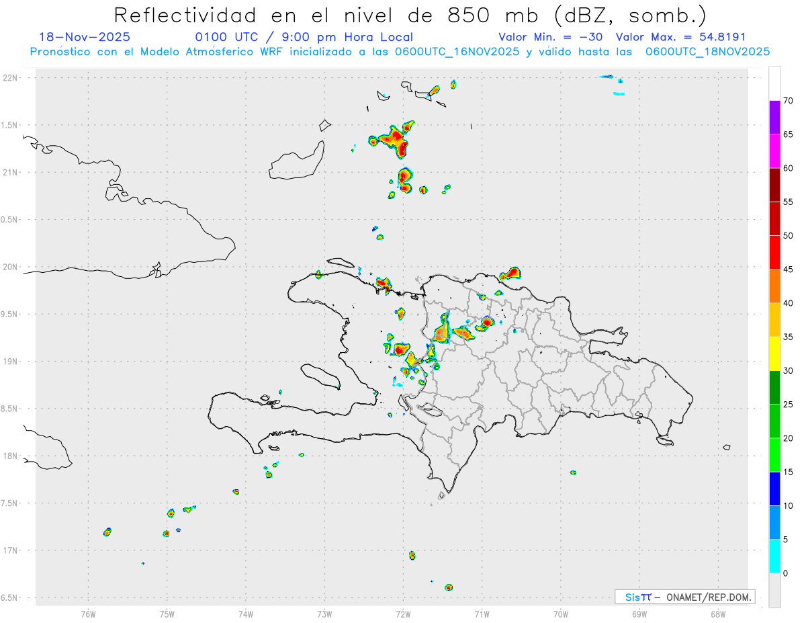Pick the magenta 60–65 dBZ swatch

click(x=774, y=151)
